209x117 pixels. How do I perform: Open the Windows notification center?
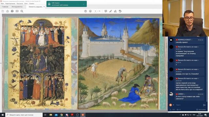(205, 115)
